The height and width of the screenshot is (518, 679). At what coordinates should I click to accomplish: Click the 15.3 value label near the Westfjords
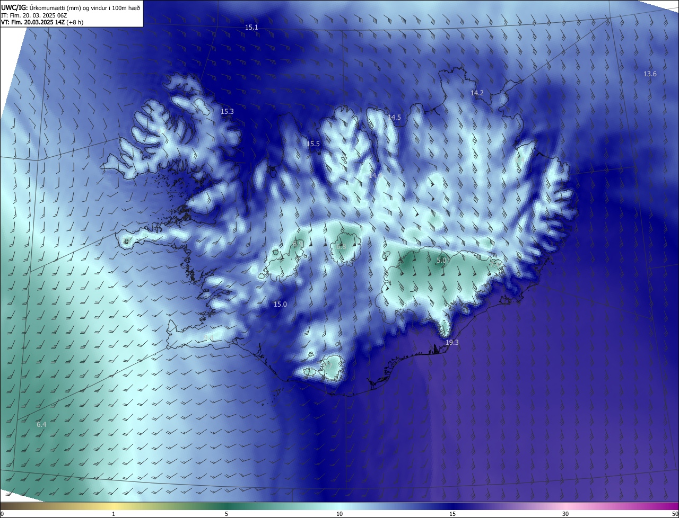[x=227, y=112]
